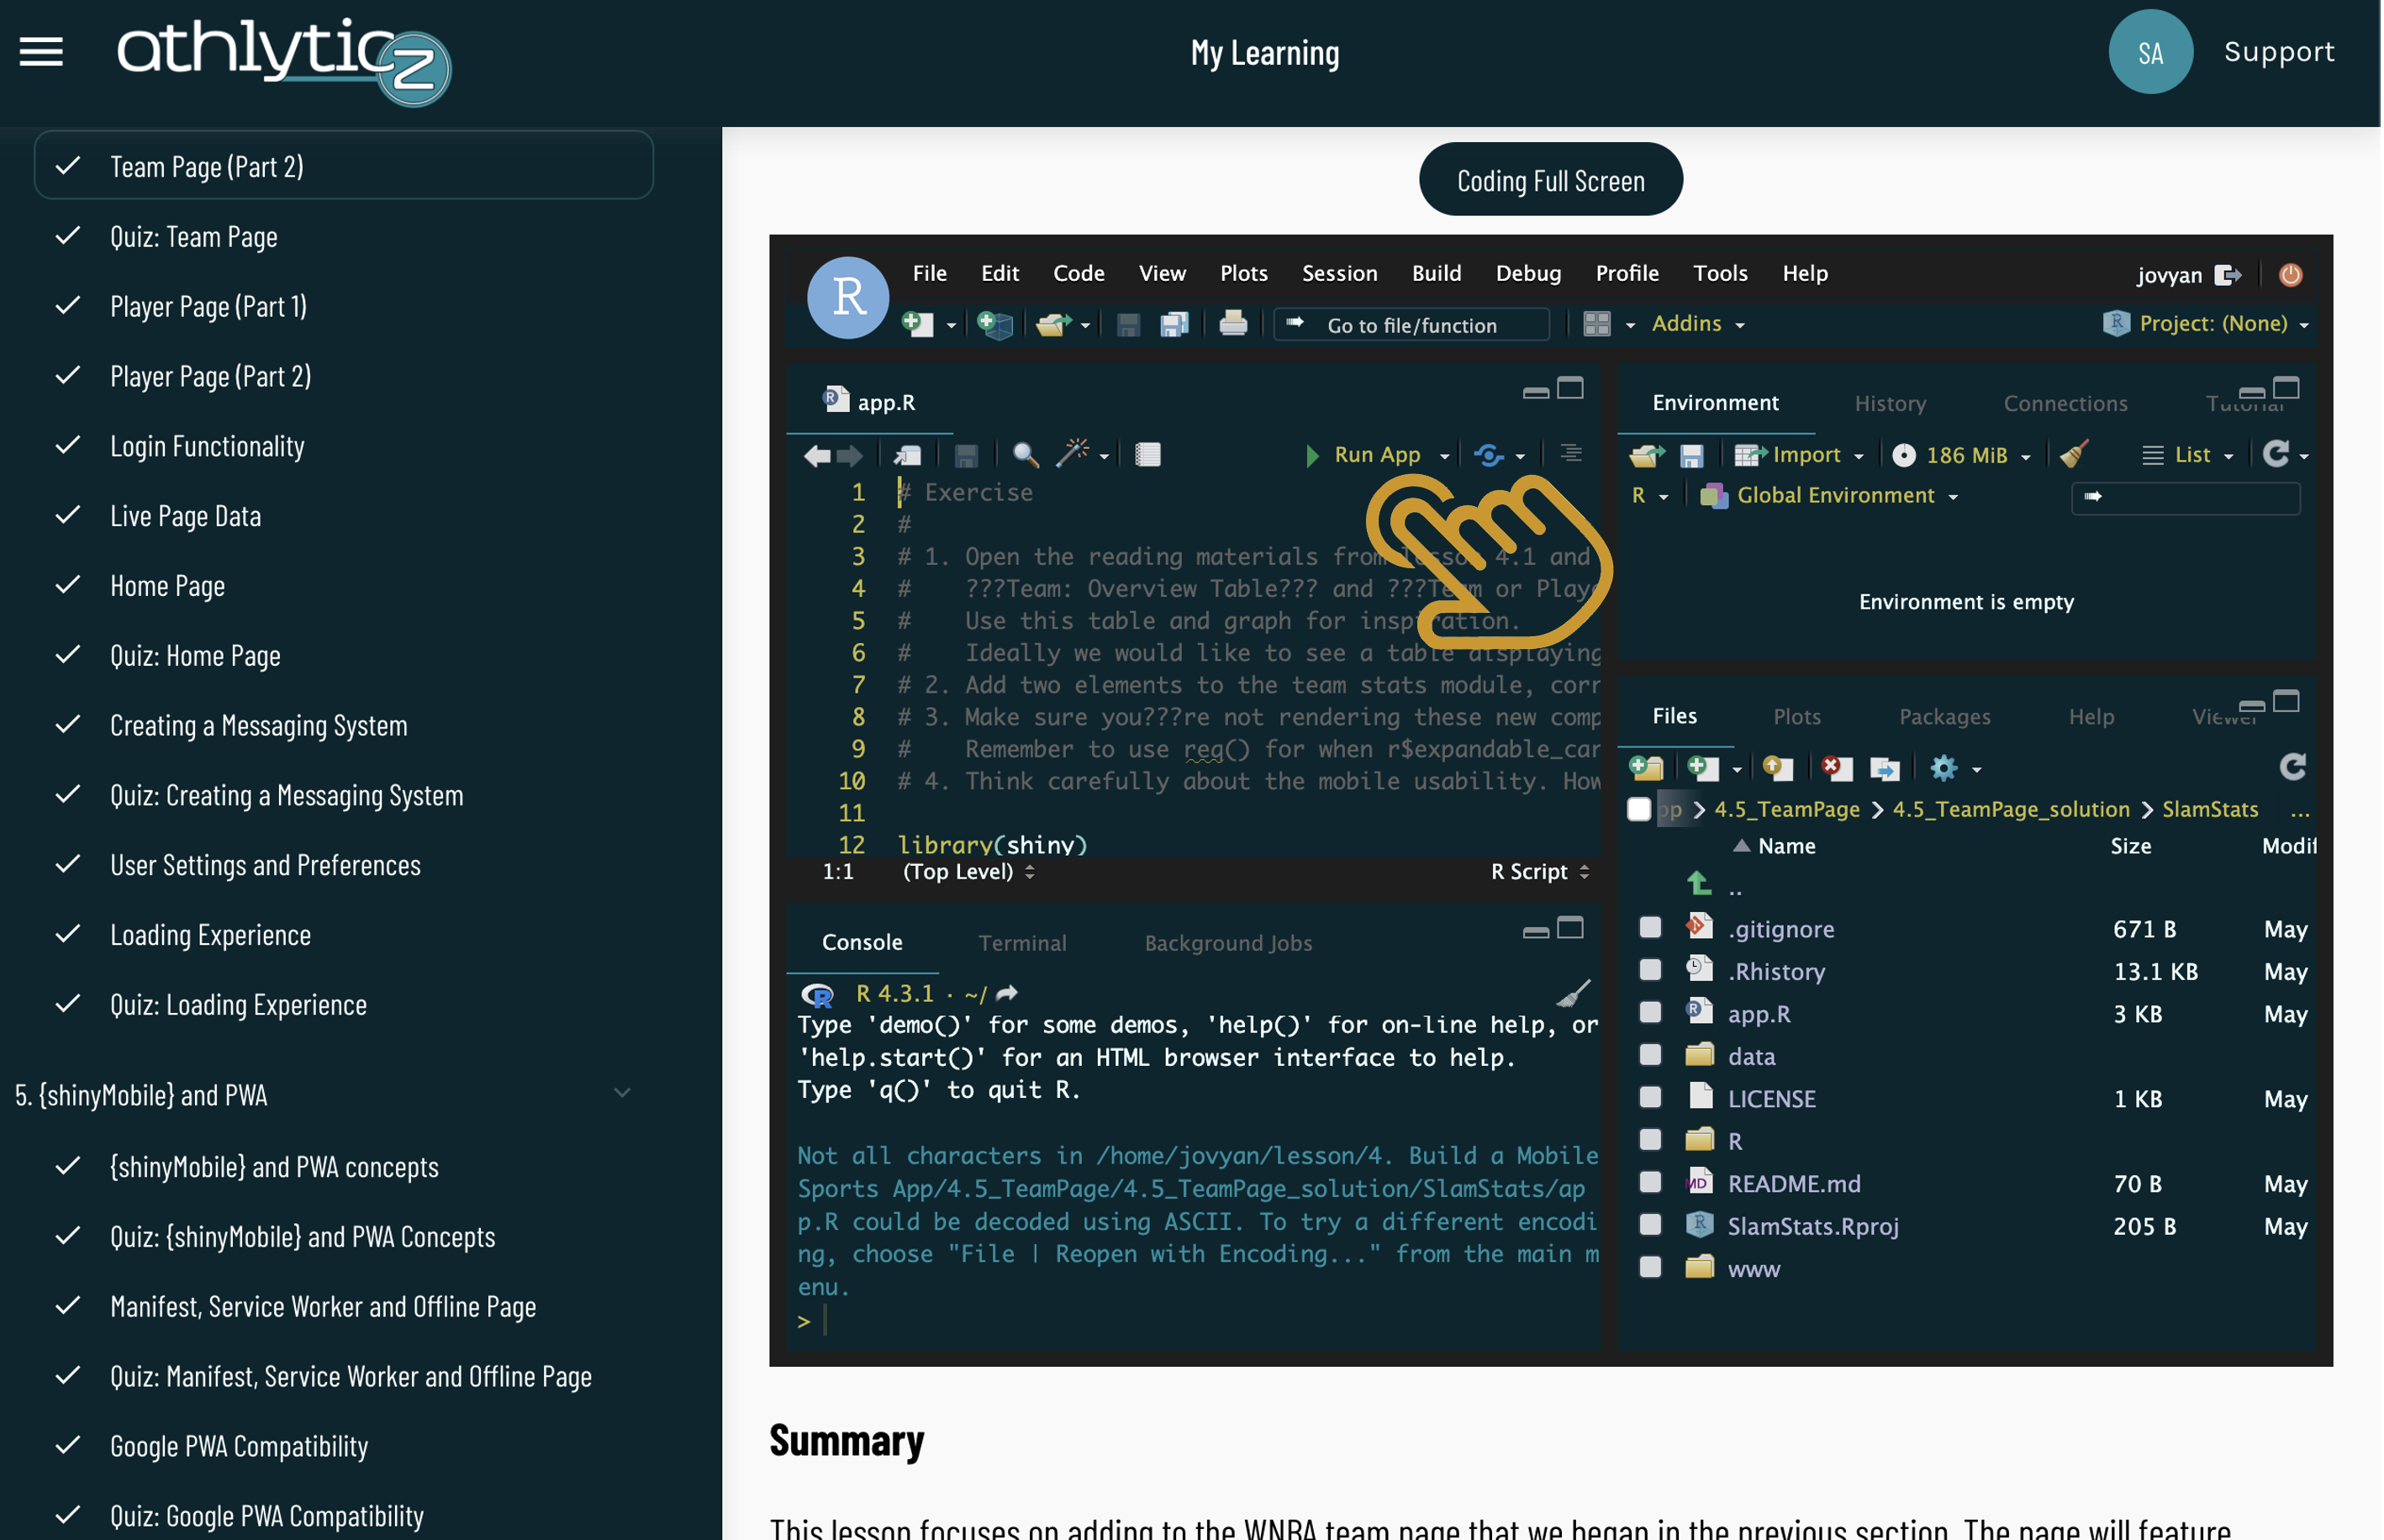2384x1540 pixels.
Task: Click the refresh icon in Files pane
Action: pyautogui.click(x=2293, y=768)
